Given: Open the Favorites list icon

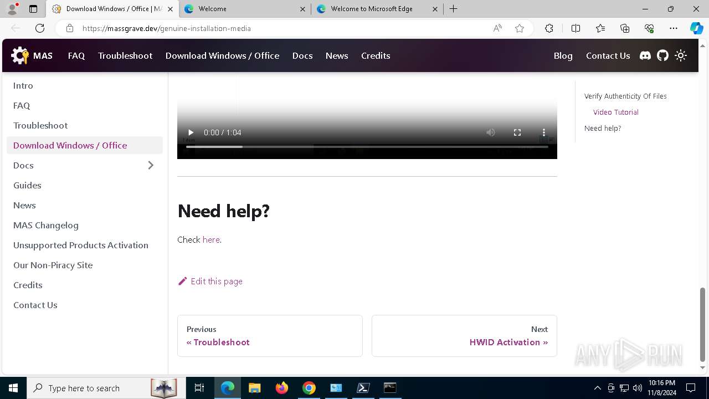Looking at the screenshot, I should (x=600, y=28).
